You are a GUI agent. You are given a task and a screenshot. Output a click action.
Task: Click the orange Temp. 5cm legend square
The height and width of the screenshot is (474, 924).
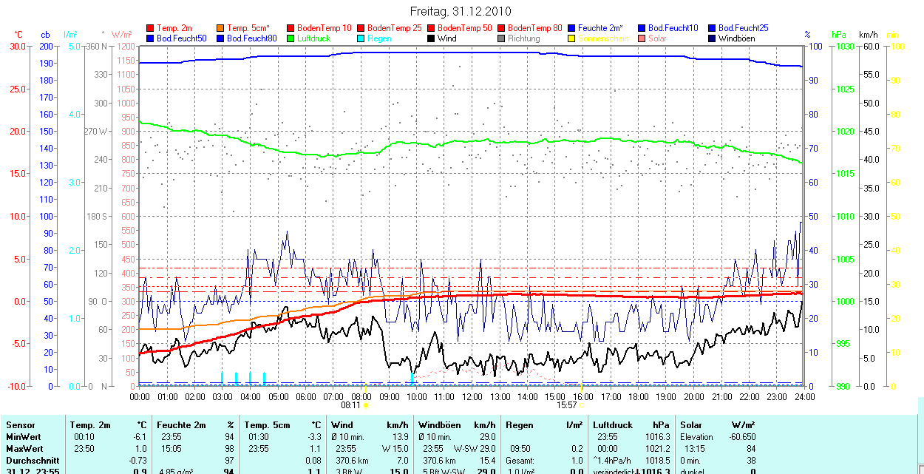(221, 28)
